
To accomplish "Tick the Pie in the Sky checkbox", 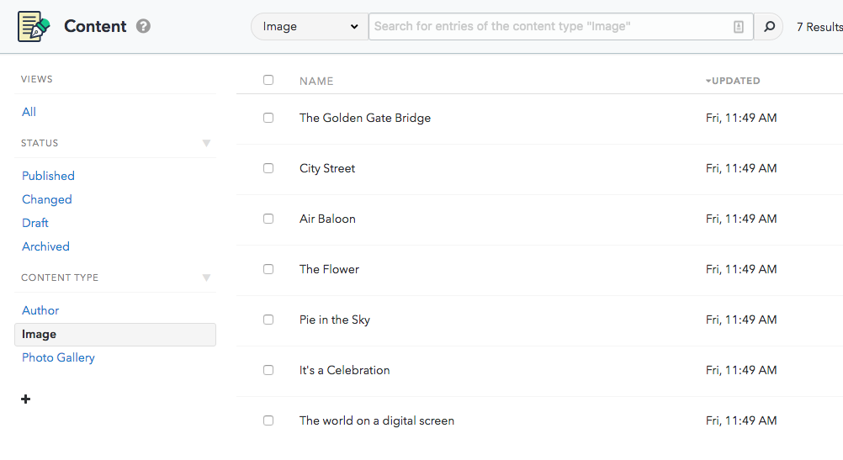I will (268, 320).
